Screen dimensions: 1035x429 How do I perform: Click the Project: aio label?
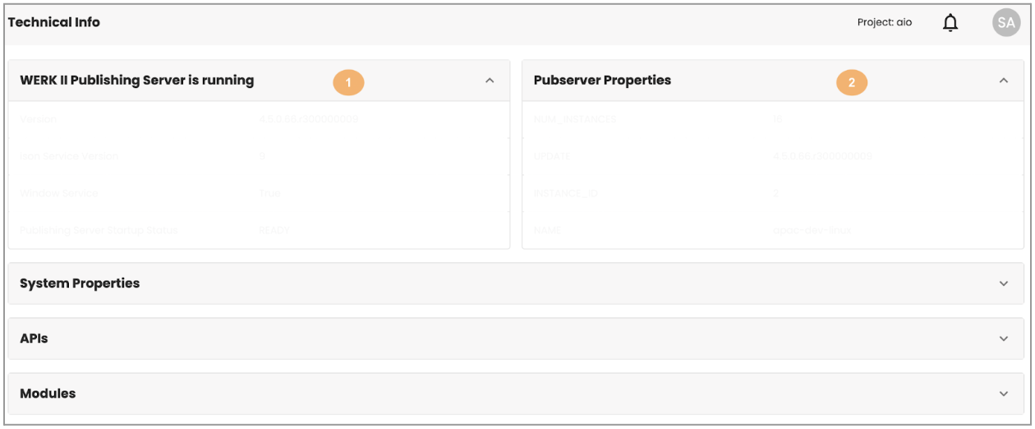pos(884,23)
